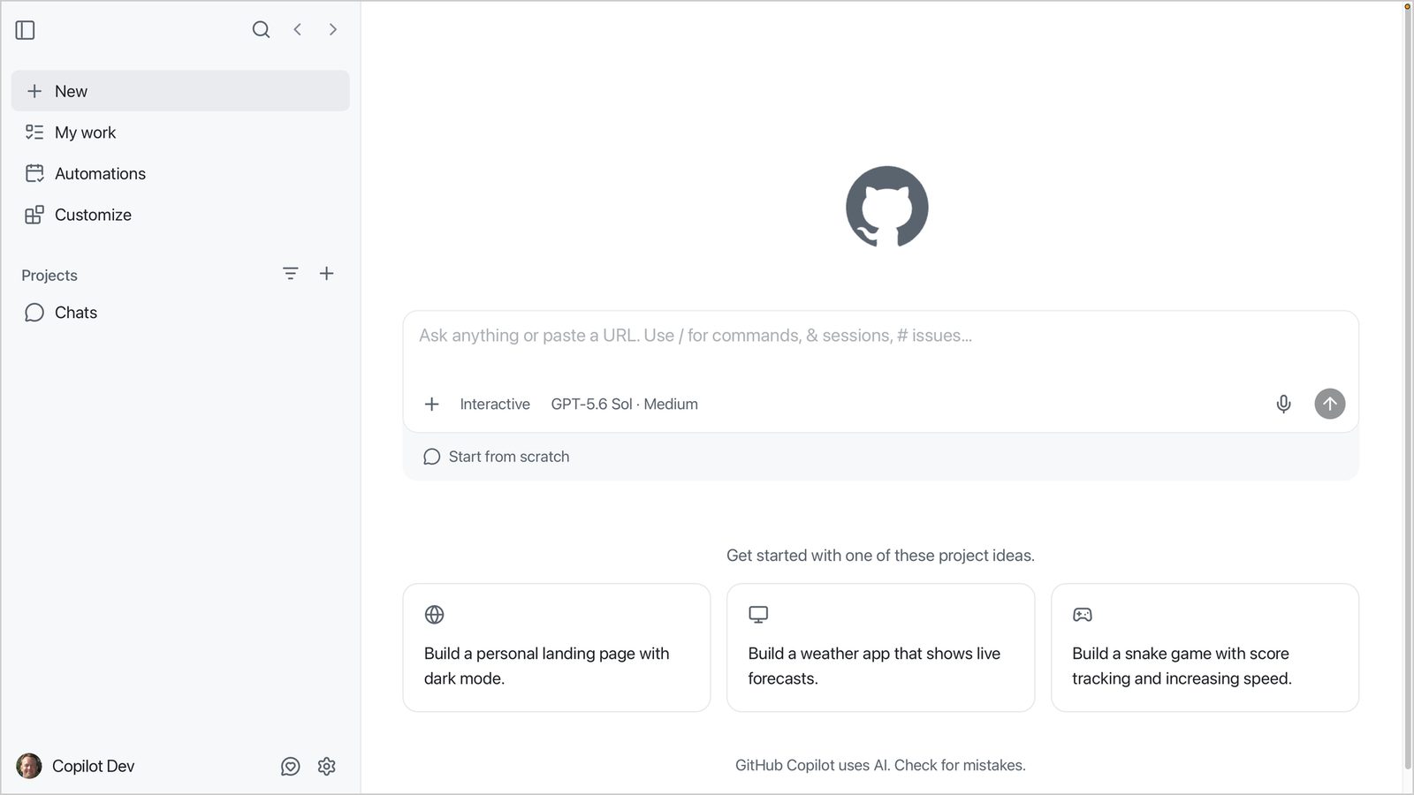Click the Copilot Dev profile avatar
Image resolution: width=1414 pixels, height=795 pixels.
29,766
